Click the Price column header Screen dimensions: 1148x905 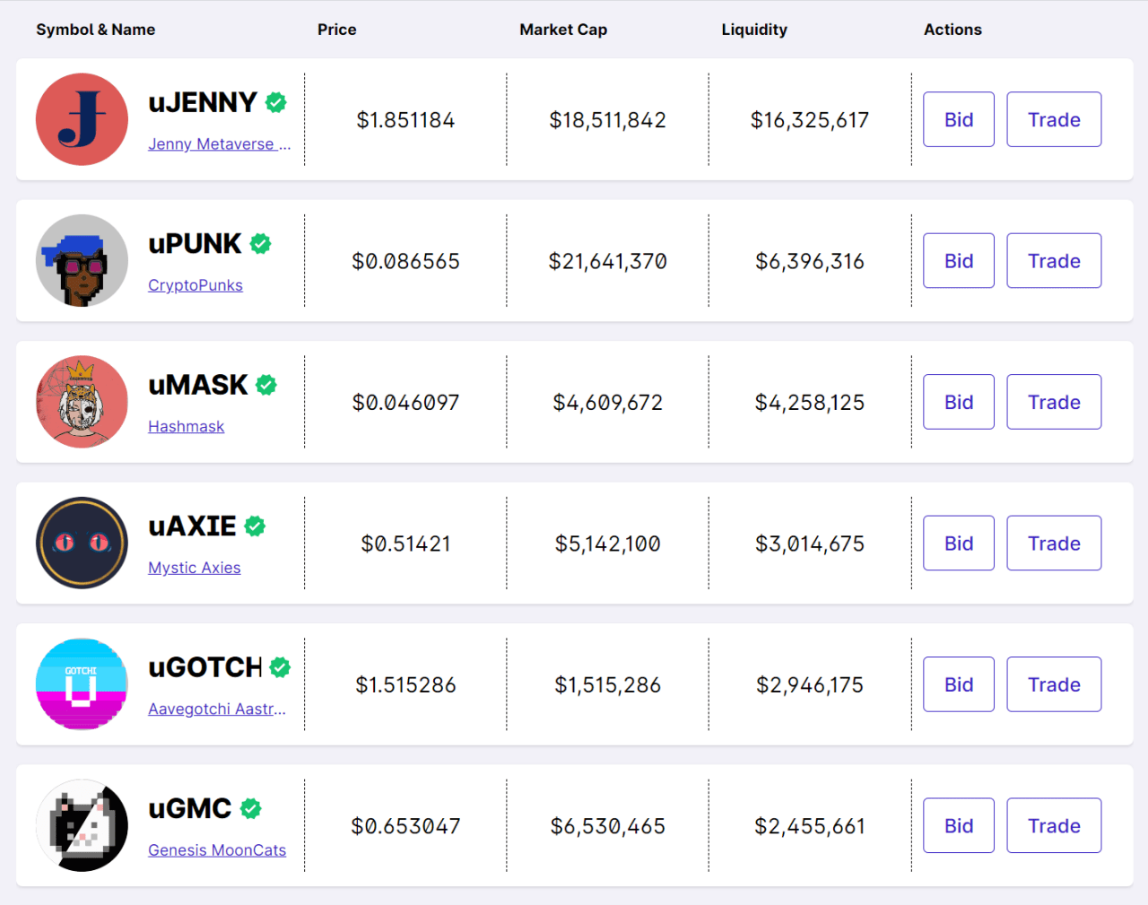click(337, 30)
